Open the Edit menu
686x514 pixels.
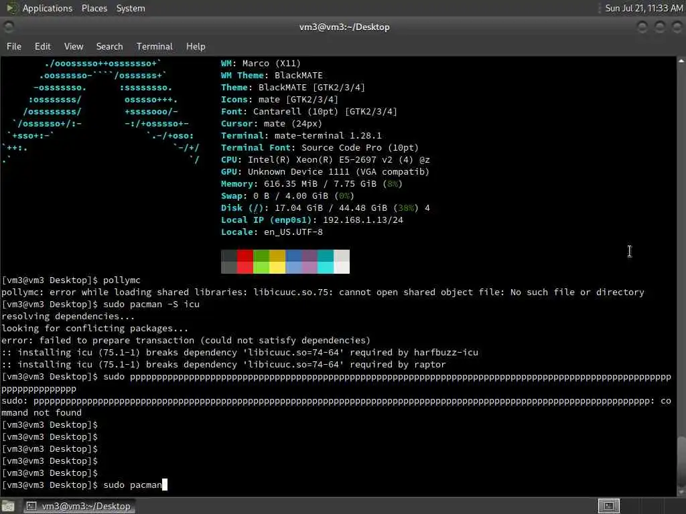pos(42,46)
